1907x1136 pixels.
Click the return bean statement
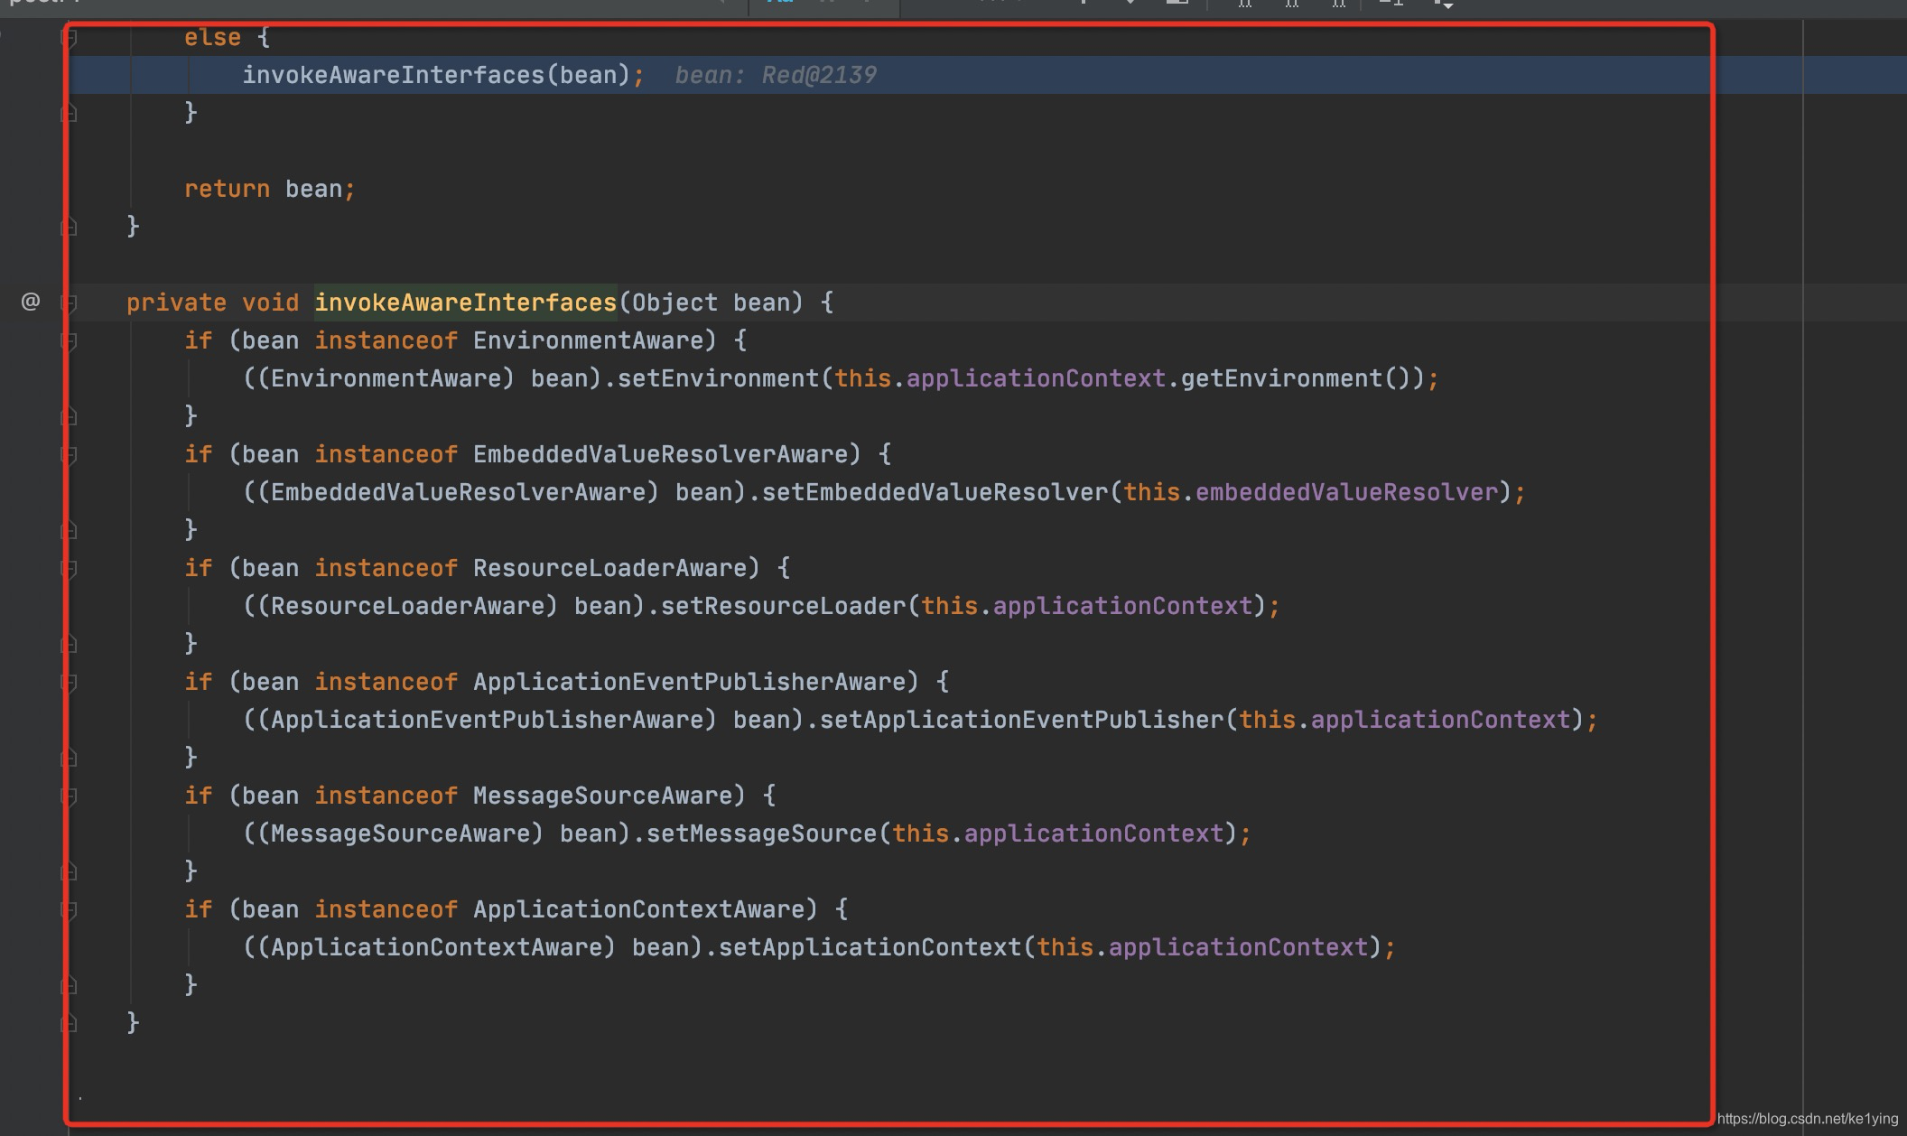click(x=269, y=189)
